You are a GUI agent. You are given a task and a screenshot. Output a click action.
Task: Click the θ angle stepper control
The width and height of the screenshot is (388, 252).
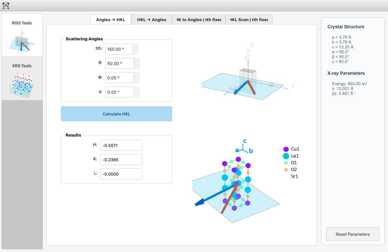click(137, 63)
